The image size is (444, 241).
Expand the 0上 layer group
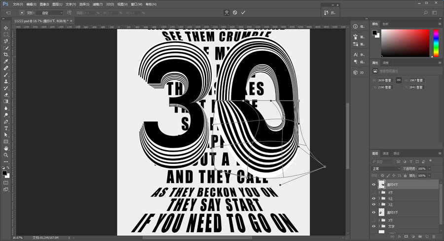pos(379,199)
